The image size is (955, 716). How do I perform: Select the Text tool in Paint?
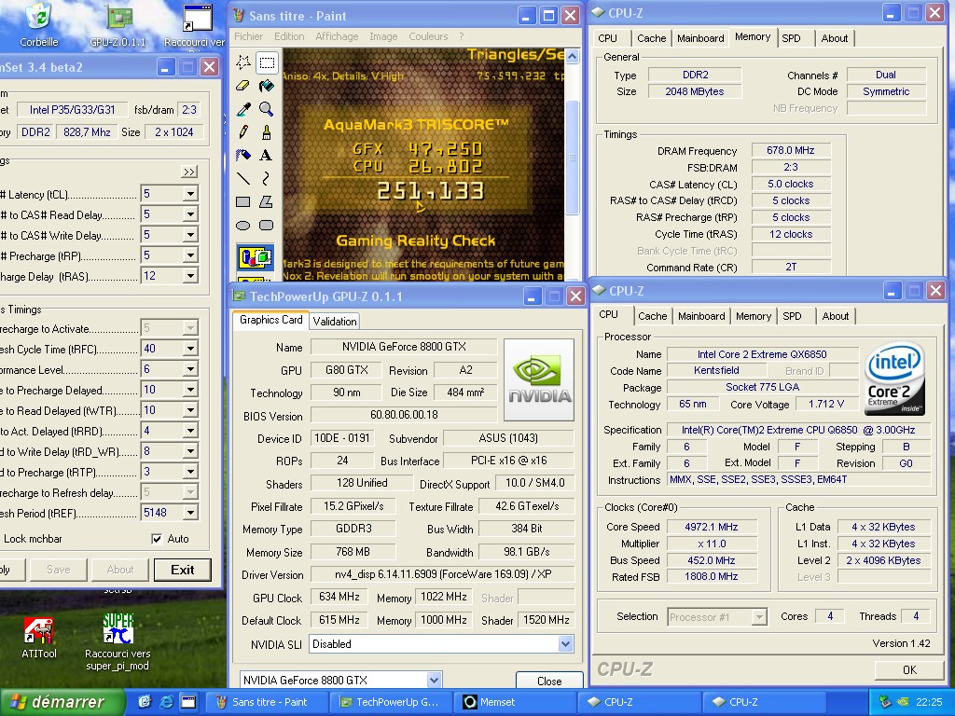click(266, 156)
